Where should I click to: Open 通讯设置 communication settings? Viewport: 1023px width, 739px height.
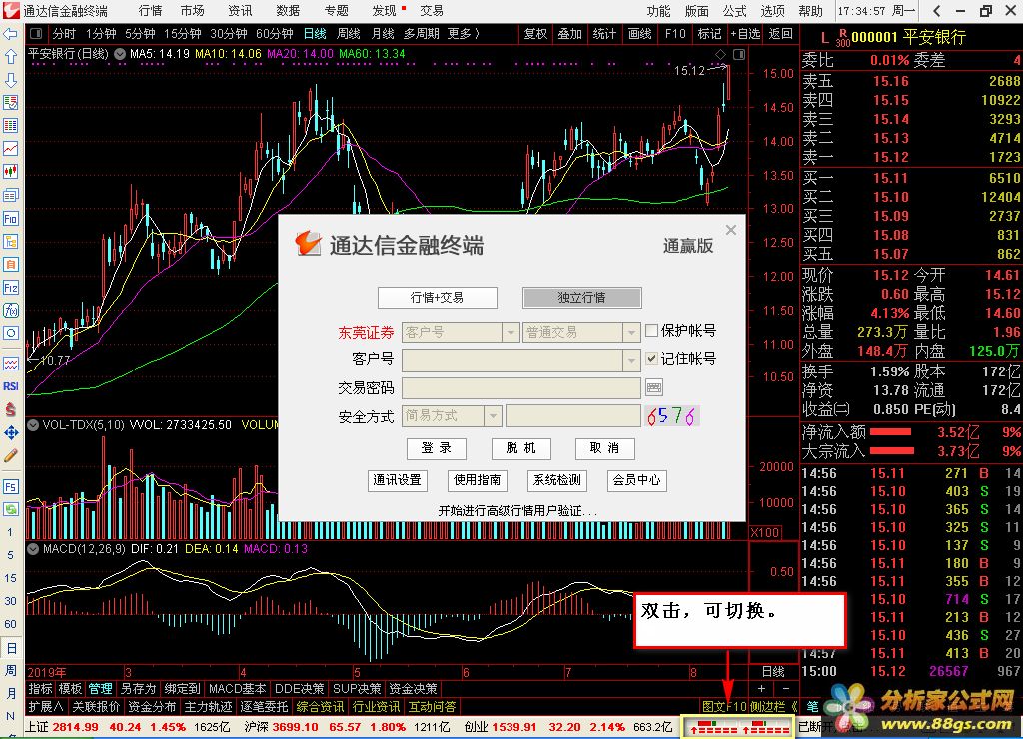tap(397, 480)
